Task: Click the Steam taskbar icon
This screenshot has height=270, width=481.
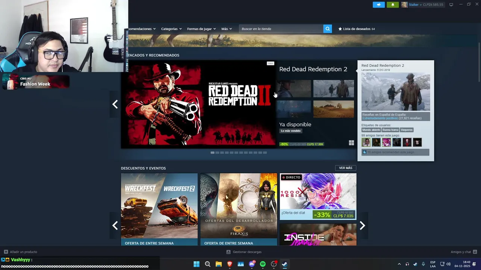Action: coord(285,264)
